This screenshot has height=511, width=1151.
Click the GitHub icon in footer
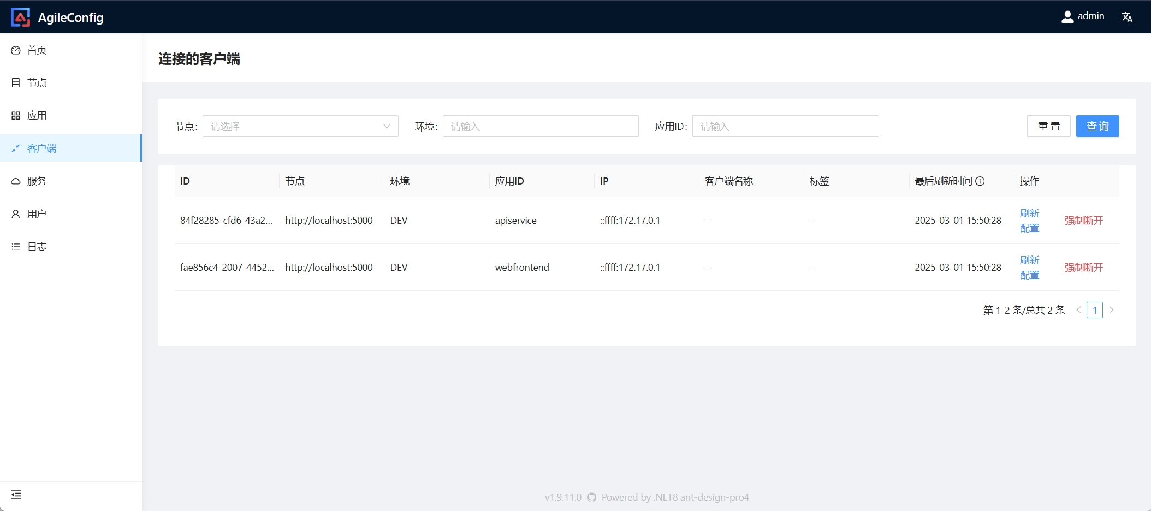coord(591,497)
